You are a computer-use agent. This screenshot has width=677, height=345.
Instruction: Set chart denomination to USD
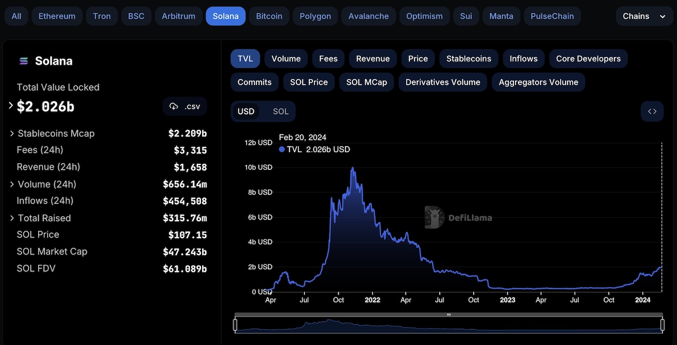click(246, 111)
